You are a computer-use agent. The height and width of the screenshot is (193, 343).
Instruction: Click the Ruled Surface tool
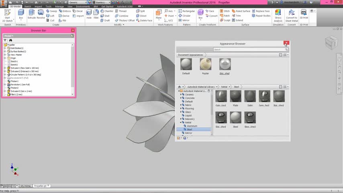point(241,11)
